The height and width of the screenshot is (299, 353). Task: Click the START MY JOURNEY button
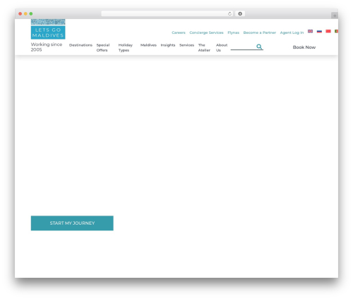coord(72,223)
